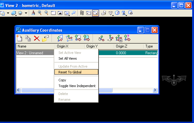This screenshot has width=194, height=123.
Task: Click the highlighted View Next icon
Action: [95, 13]
